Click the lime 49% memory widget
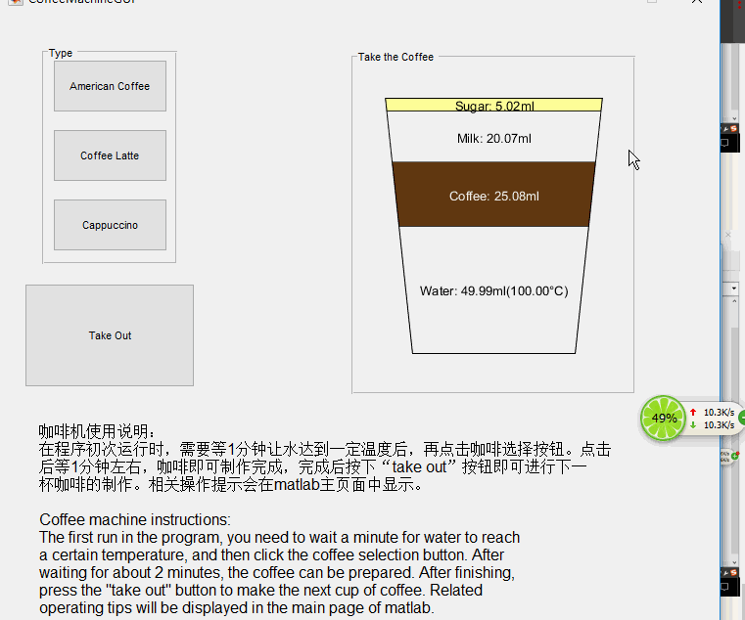This screenshot has width=745, height=620. coord(664,418)
